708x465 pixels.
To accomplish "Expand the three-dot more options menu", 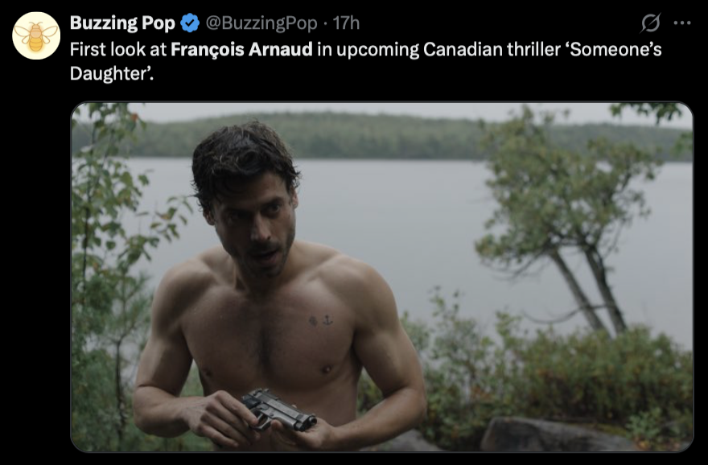I will pyautogui.click(x=681, y=23).
